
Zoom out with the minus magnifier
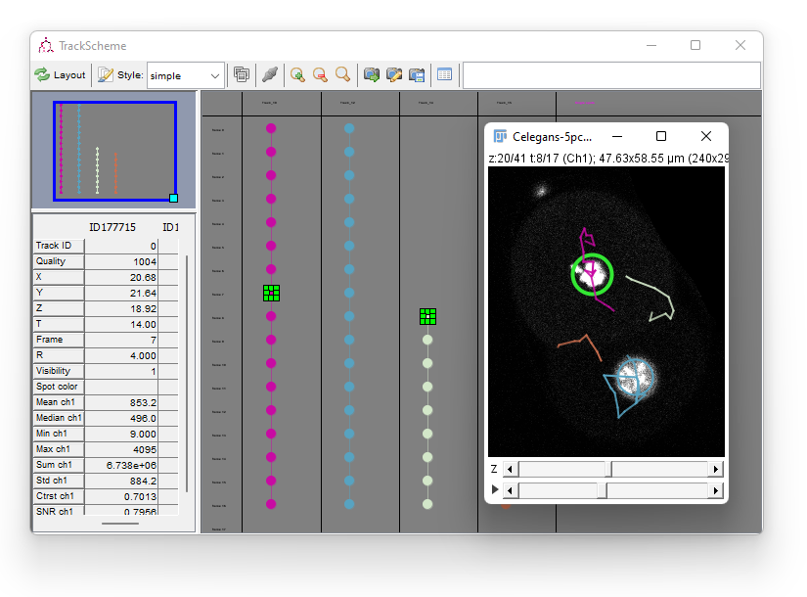point(320,74)
